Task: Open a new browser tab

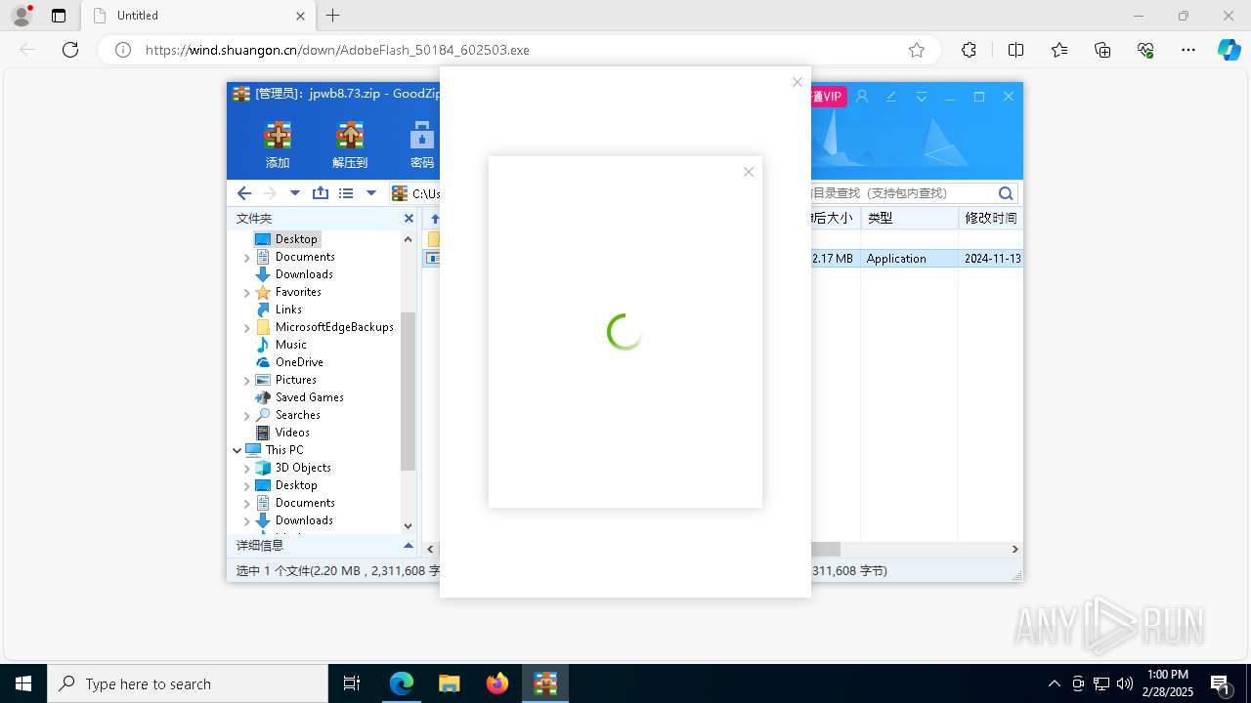Action: (x=333, y=16)
